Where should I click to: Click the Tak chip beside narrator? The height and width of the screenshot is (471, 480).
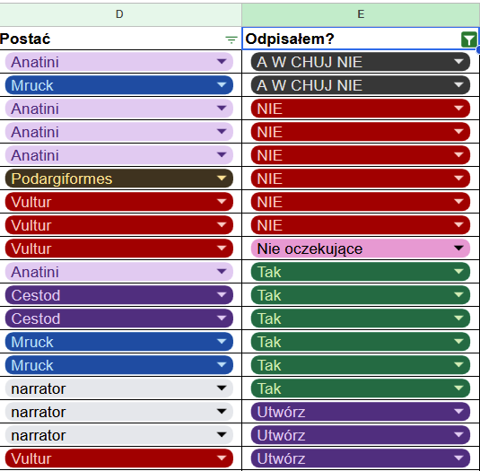361,388
